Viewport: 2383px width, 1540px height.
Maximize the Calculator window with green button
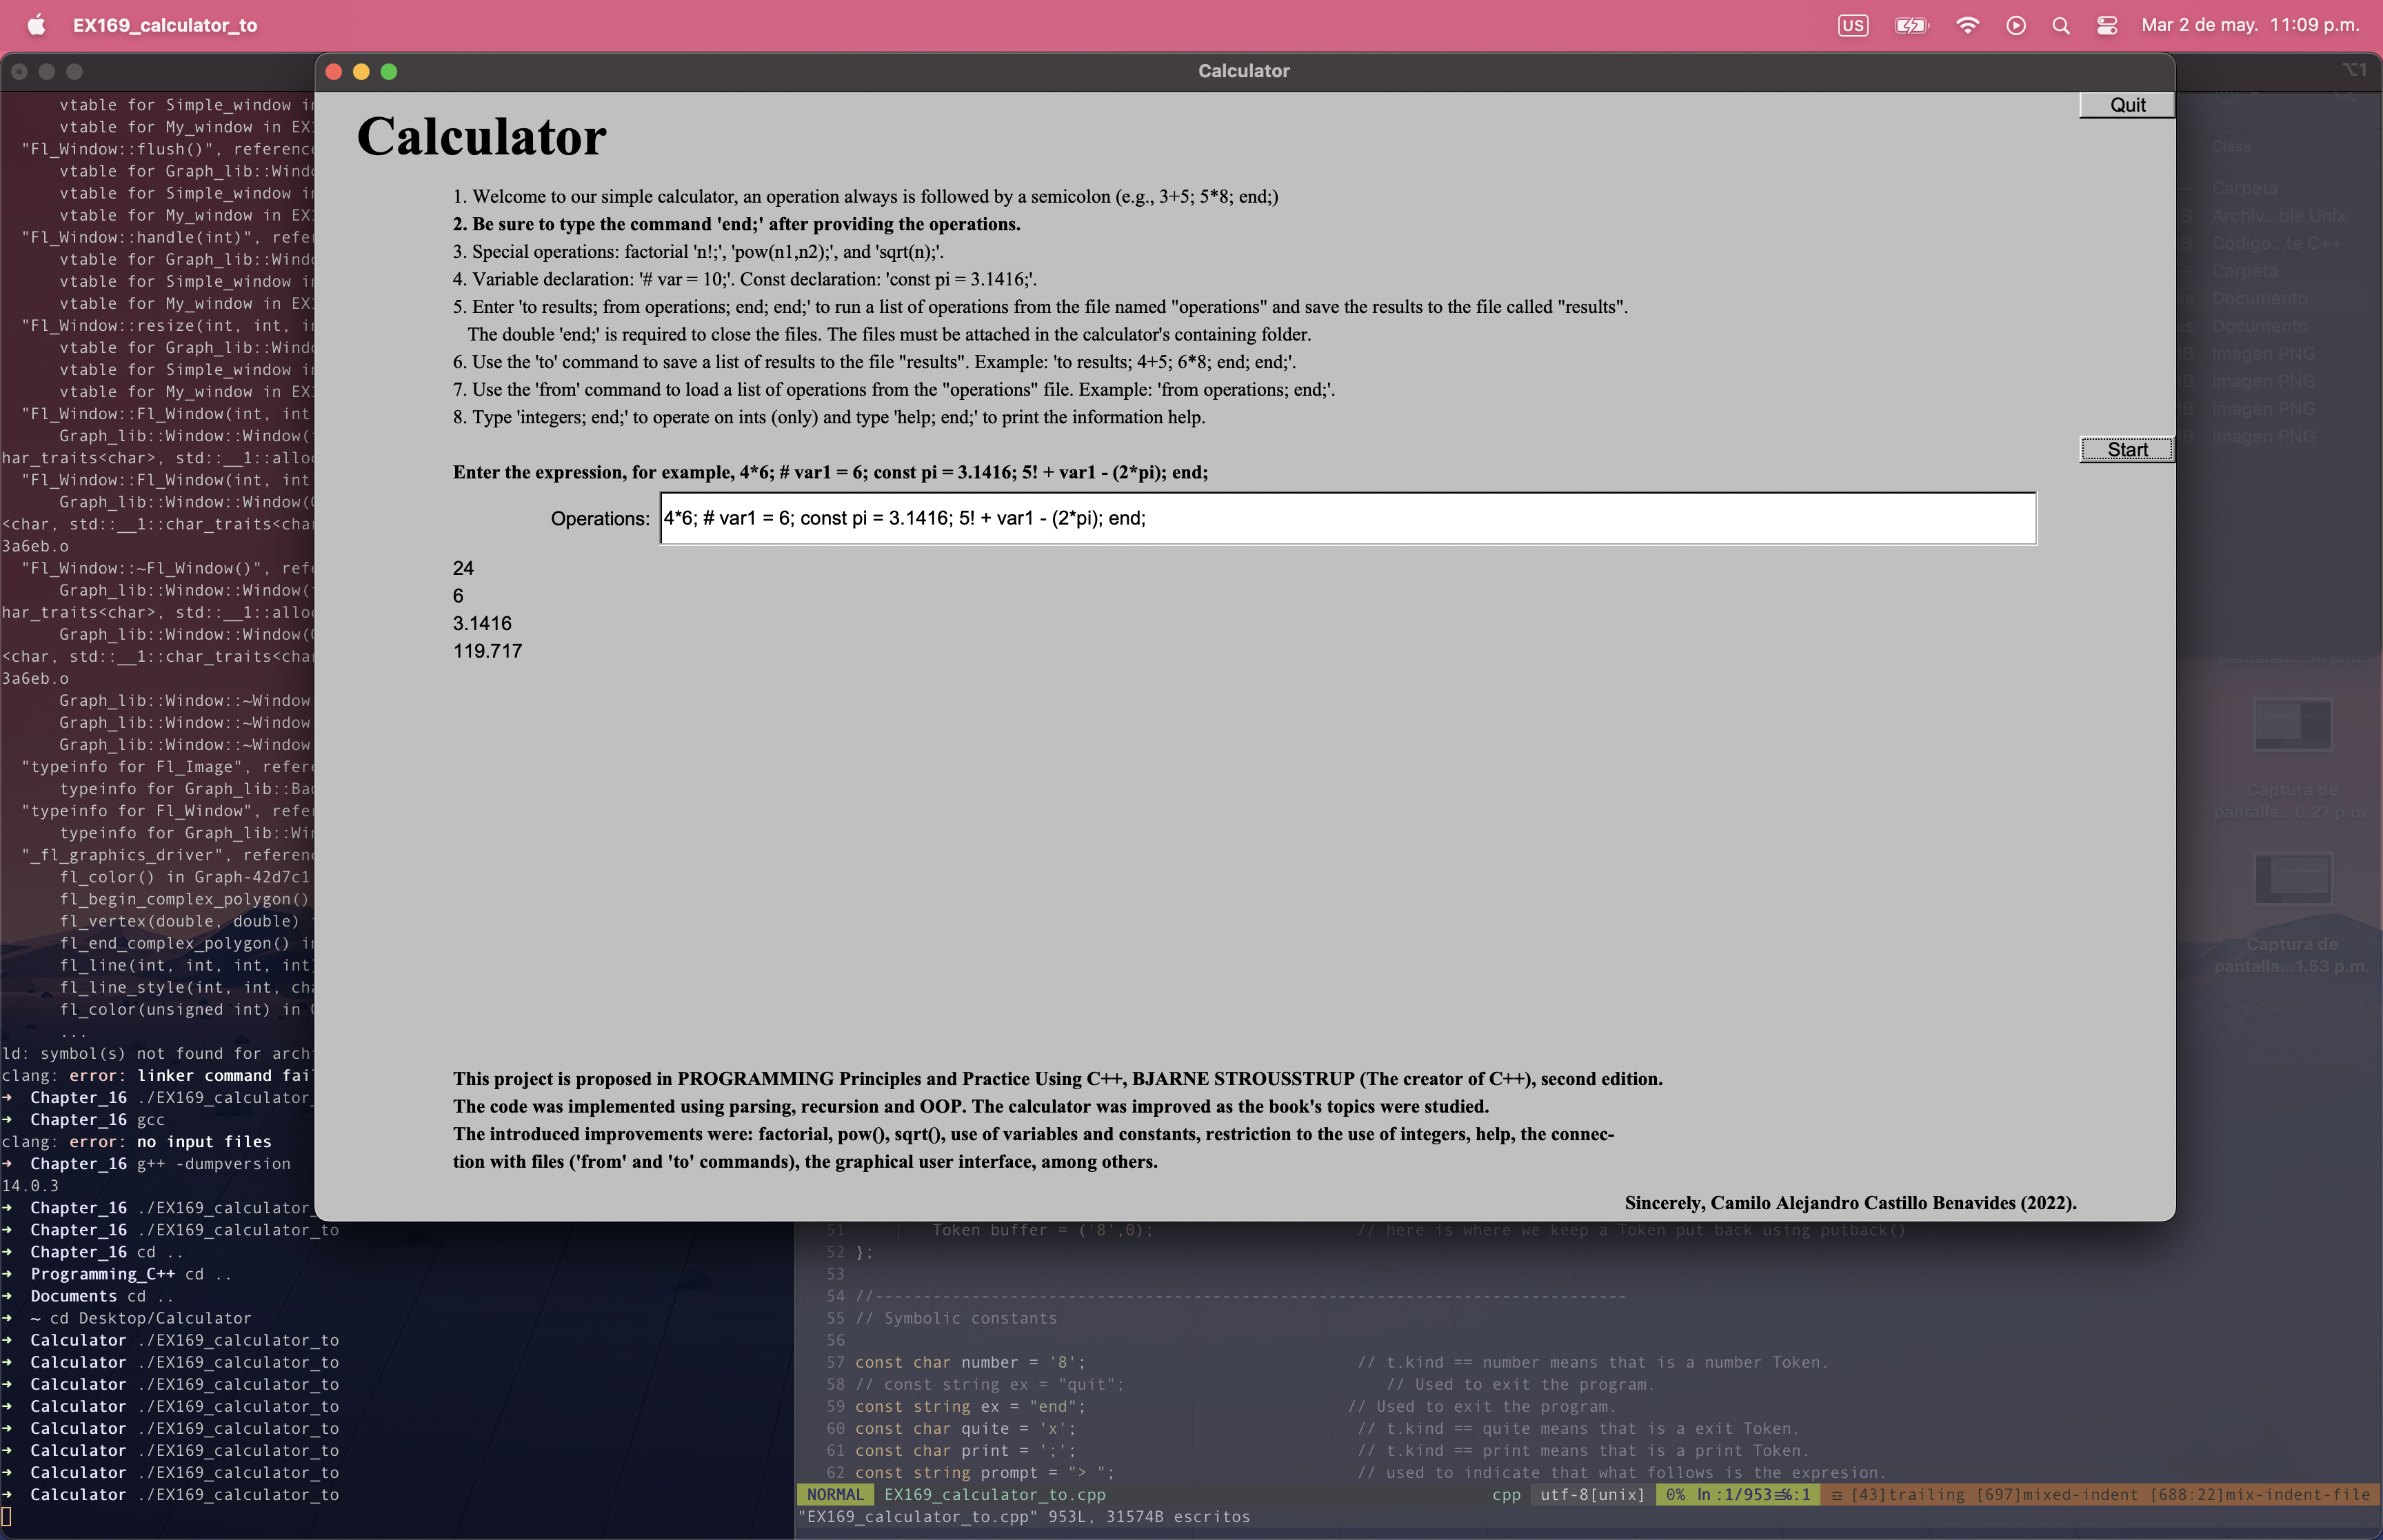[389, 71]
